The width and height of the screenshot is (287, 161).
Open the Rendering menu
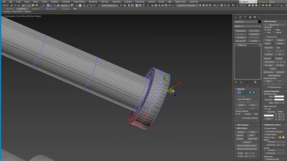(x=93, y=2)
